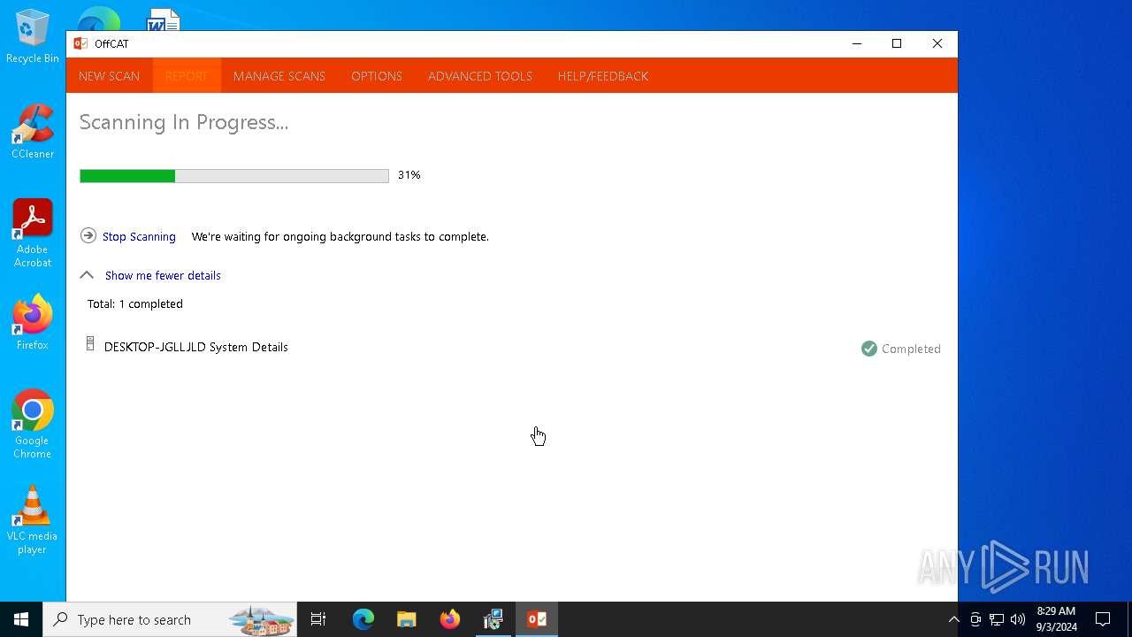Launch Firefox from the taskbar

coord(450,619)
